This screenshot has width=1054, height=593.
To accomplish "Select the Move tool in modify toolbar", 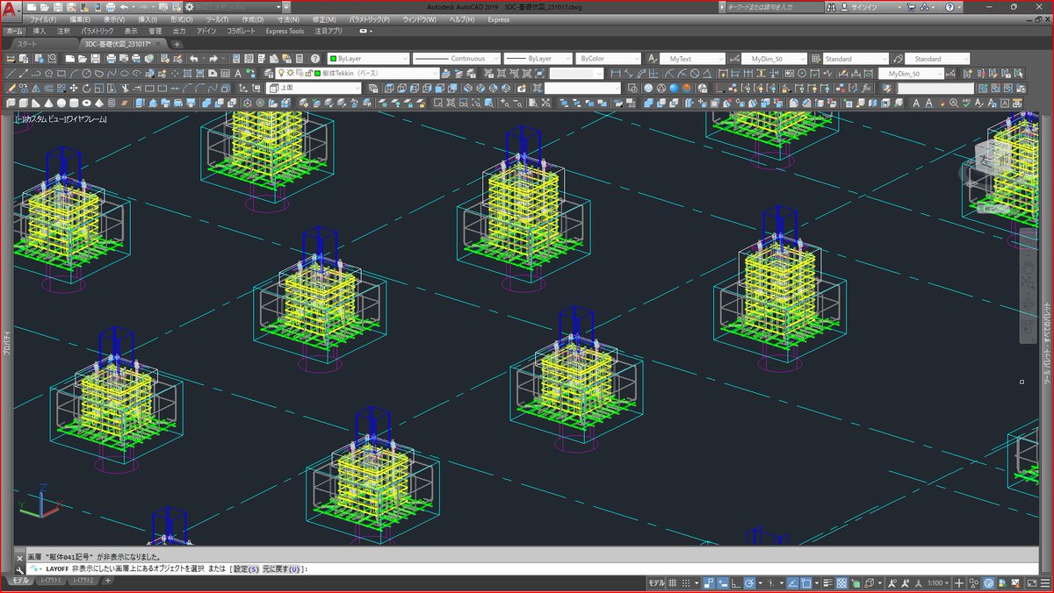I will (x=73, y=89).
